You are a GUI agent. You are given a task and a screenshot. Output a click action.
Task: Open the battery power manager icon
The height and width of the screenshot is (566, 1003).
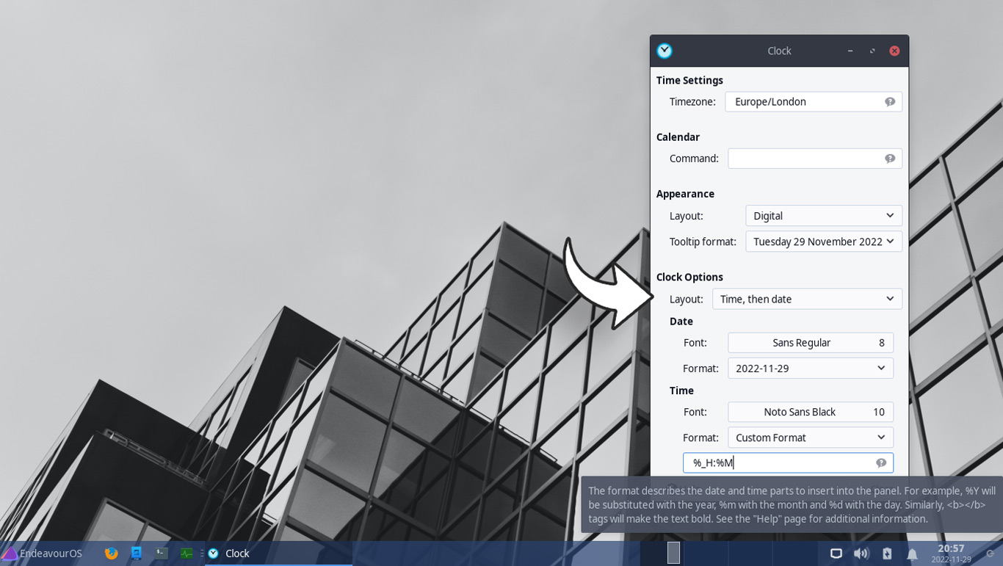coord(887,554)
